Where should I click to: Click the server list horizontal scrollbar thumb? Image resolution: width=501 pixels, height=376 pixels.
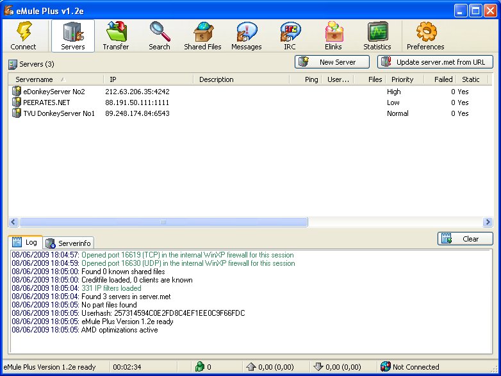(x=163, y=222)
